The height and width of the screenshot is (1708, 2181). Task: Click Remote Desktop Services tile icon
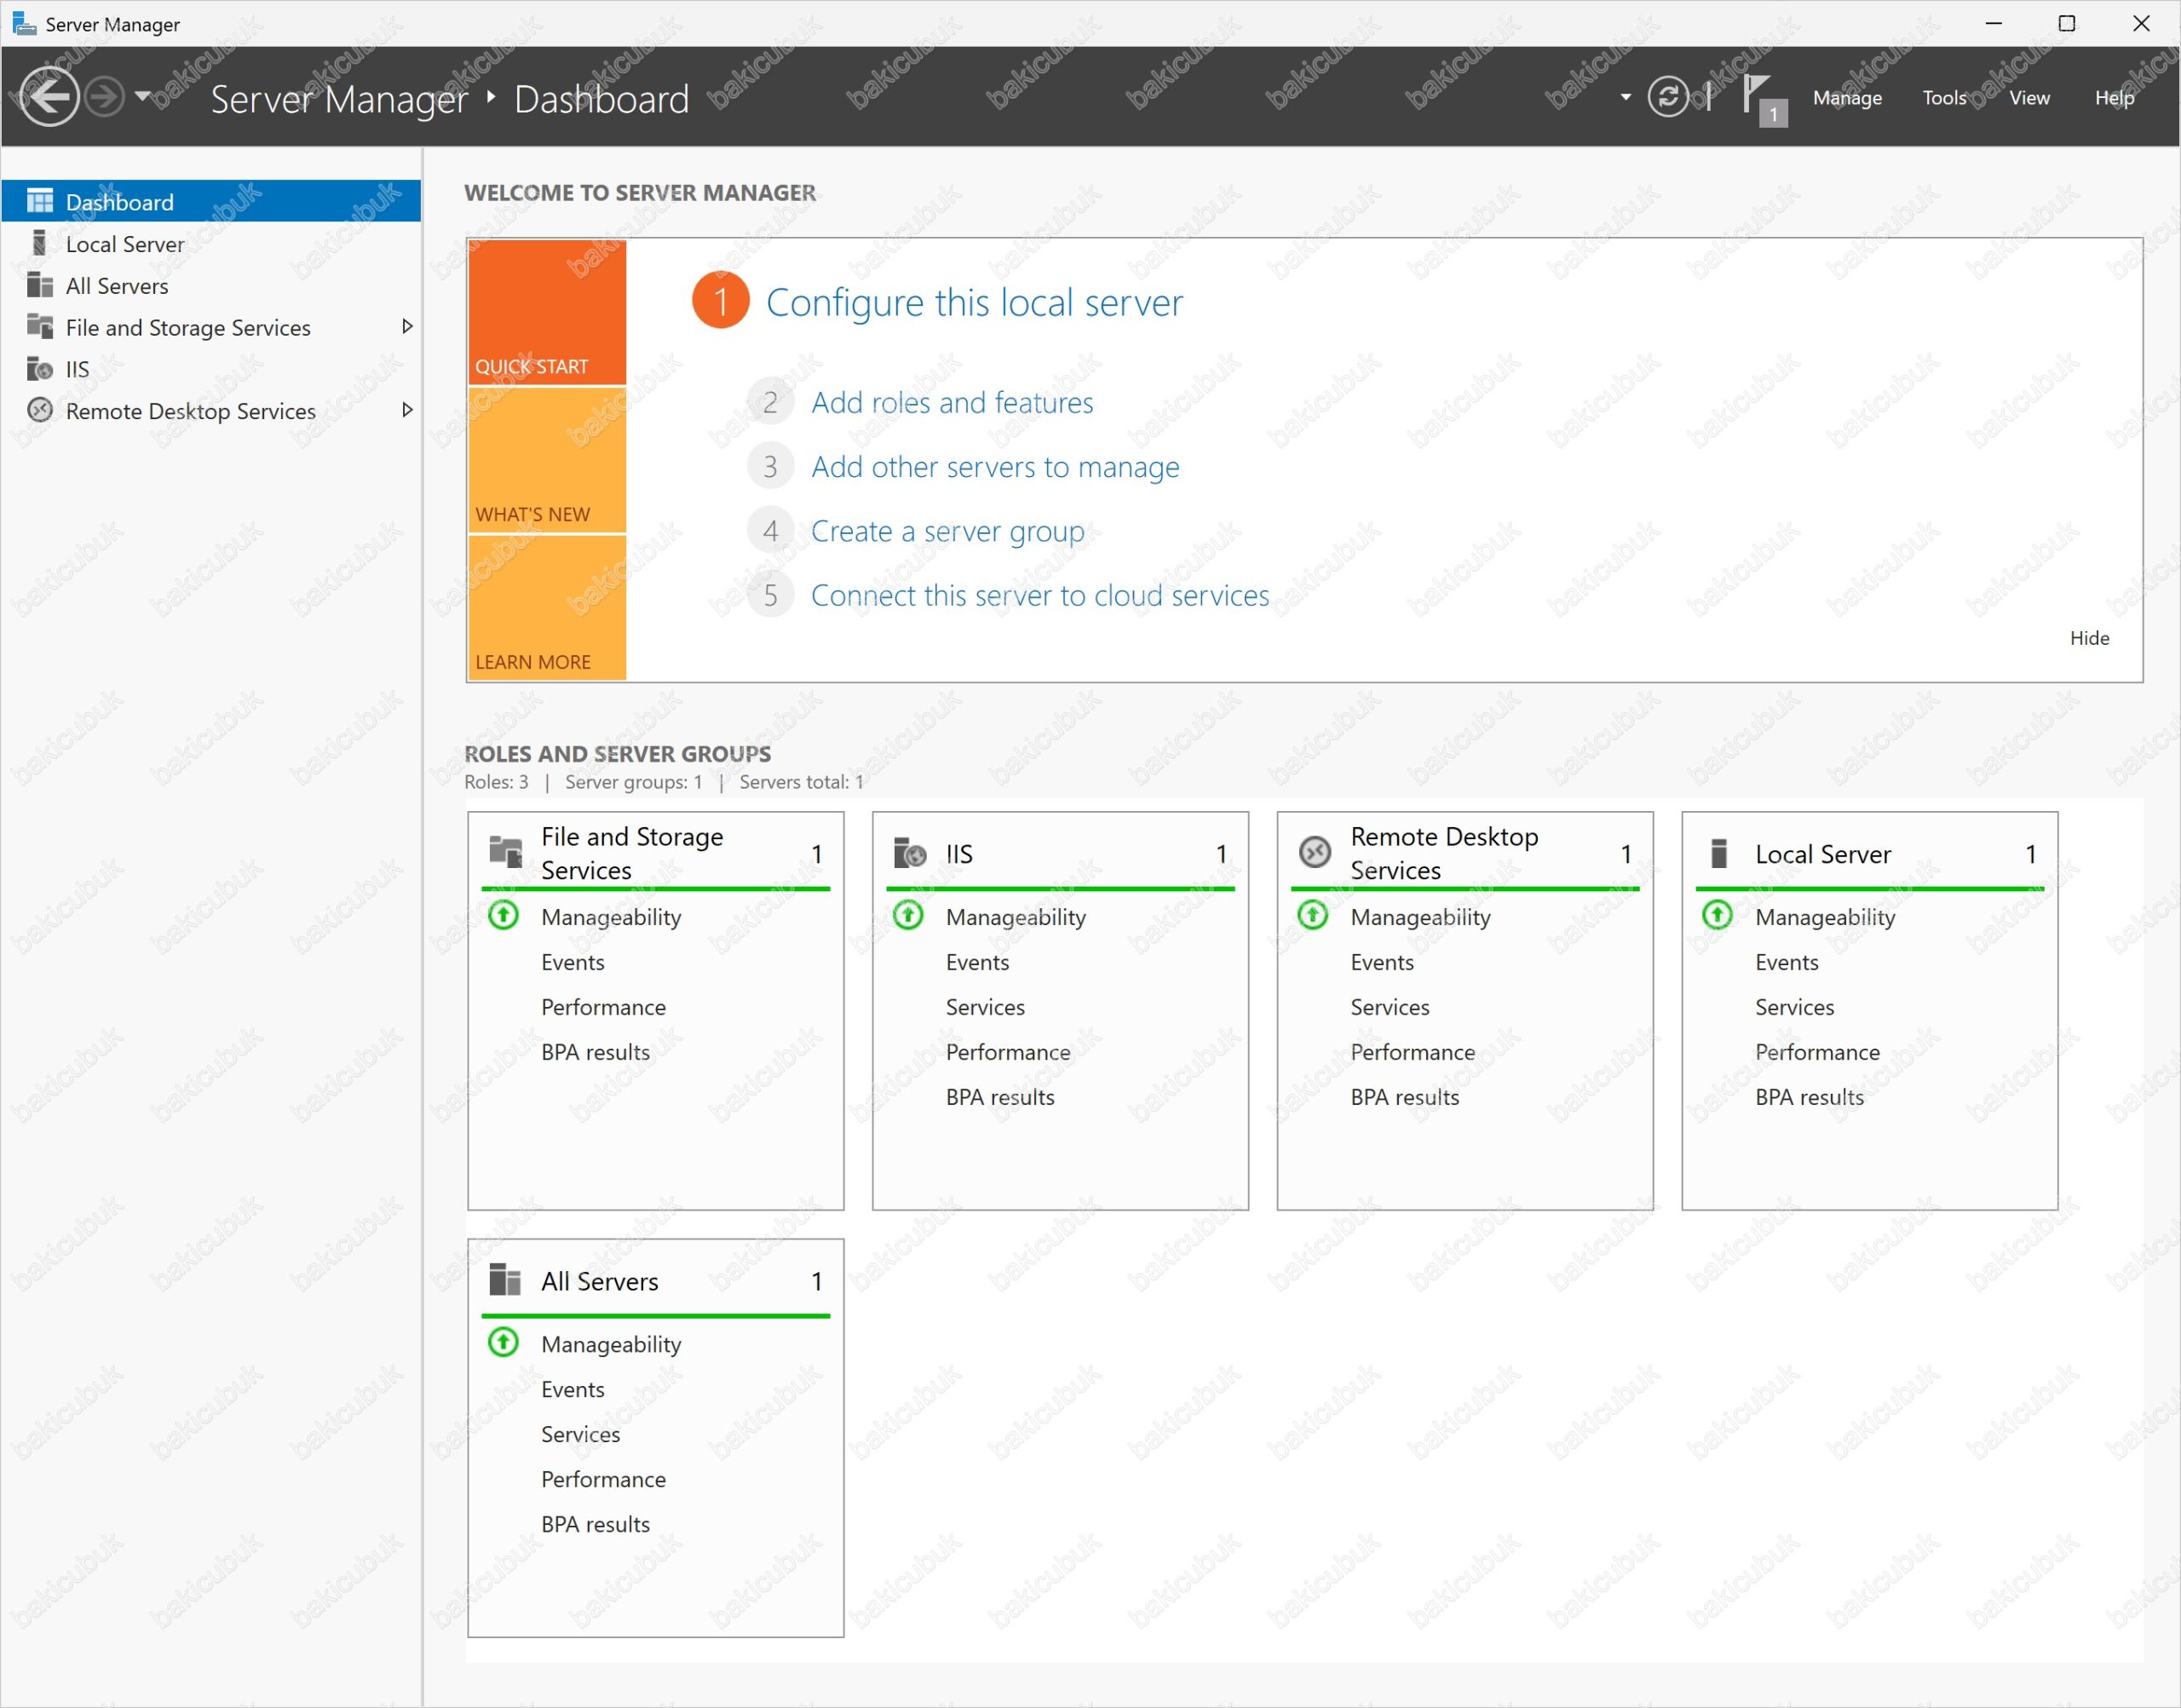coord(1314,852)
